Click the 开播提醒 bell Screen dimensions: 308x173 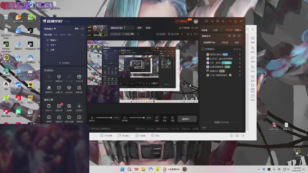tap(184, 28)
